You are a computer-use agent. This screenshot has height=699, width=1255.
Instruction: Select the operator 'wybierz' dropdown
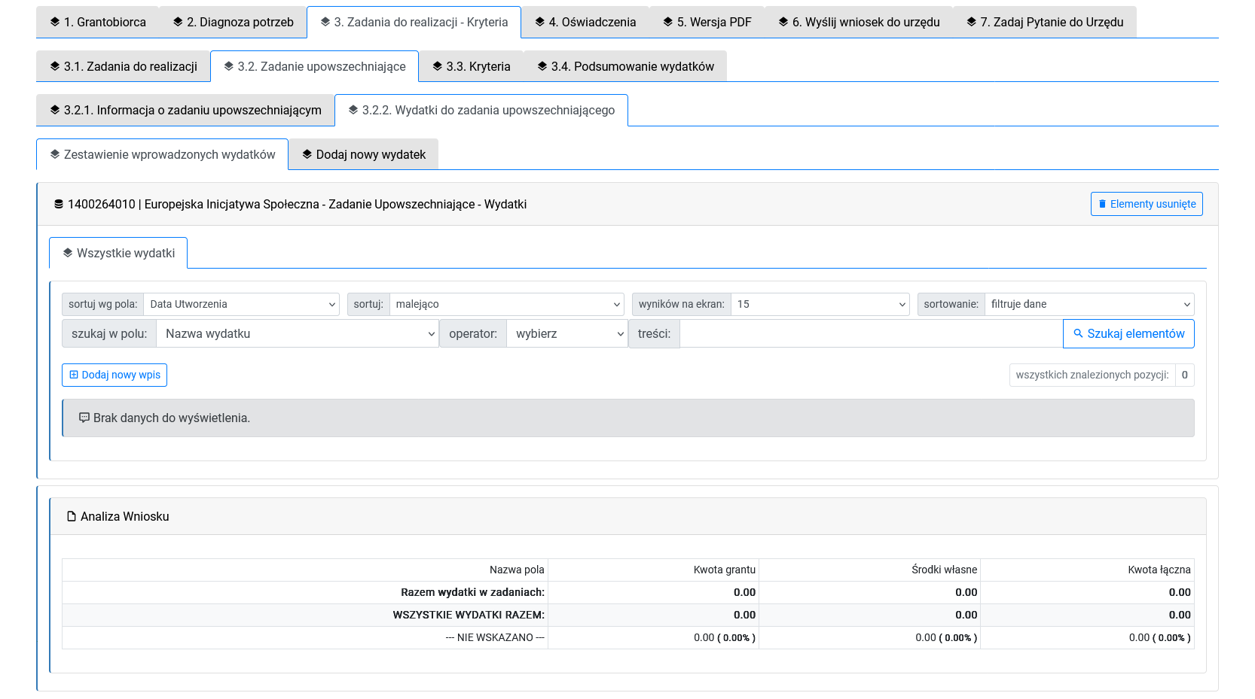(566, 333)
